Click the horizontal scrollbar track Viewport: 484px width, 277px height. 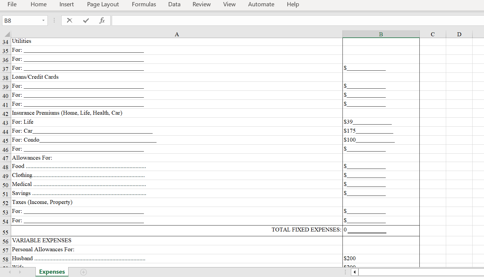(421, 272)
